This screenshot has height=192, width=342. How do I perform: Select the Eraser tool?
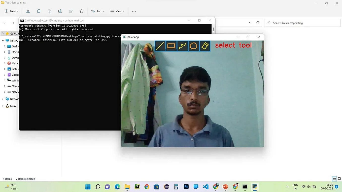coord(204,46)
